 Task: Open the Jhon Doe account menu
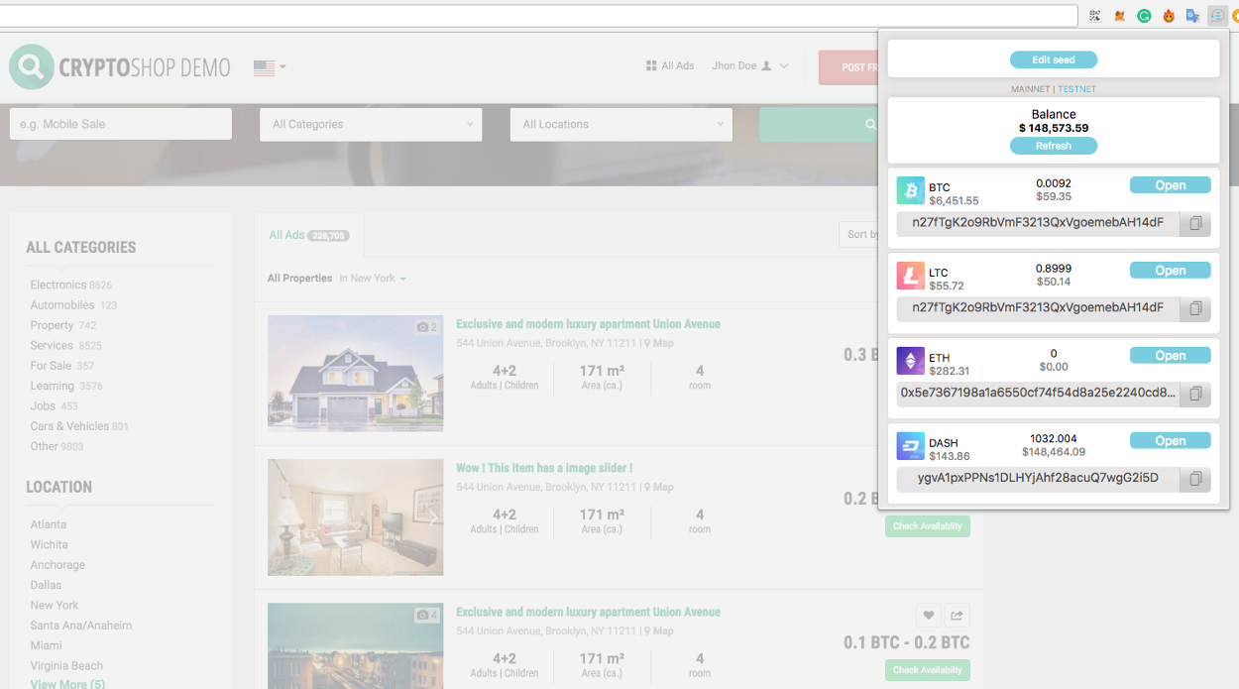click(749, 66)
